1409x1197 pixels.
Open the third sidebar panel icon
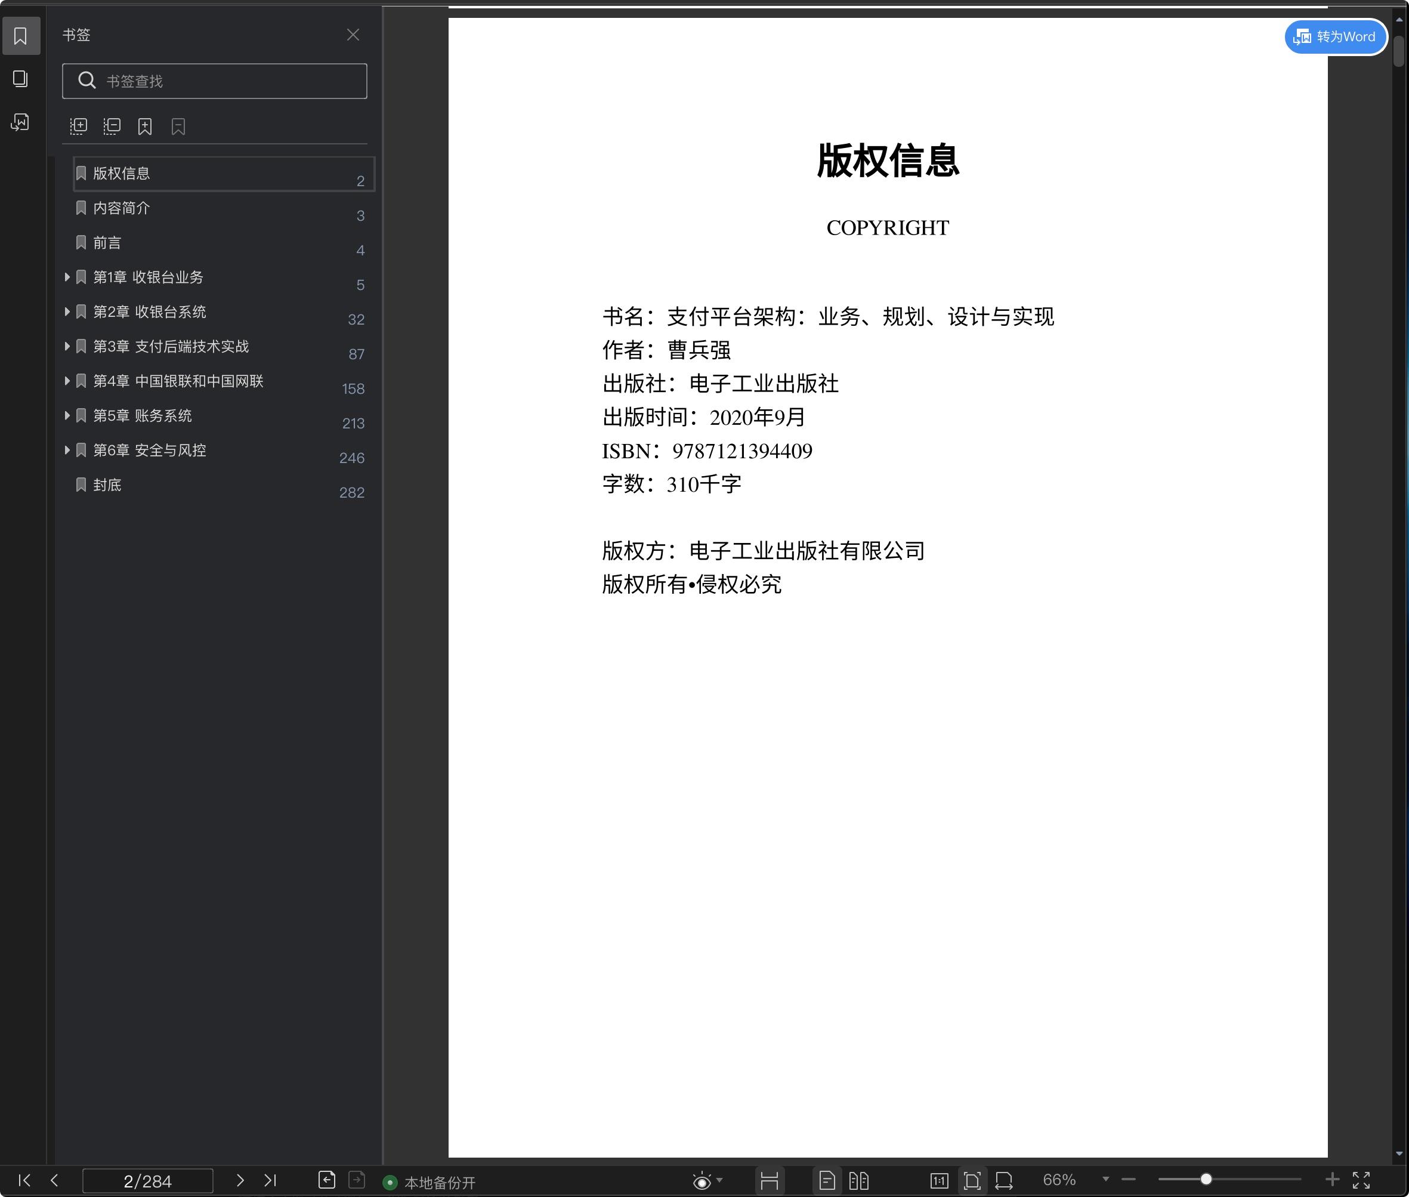pos(20,122)
